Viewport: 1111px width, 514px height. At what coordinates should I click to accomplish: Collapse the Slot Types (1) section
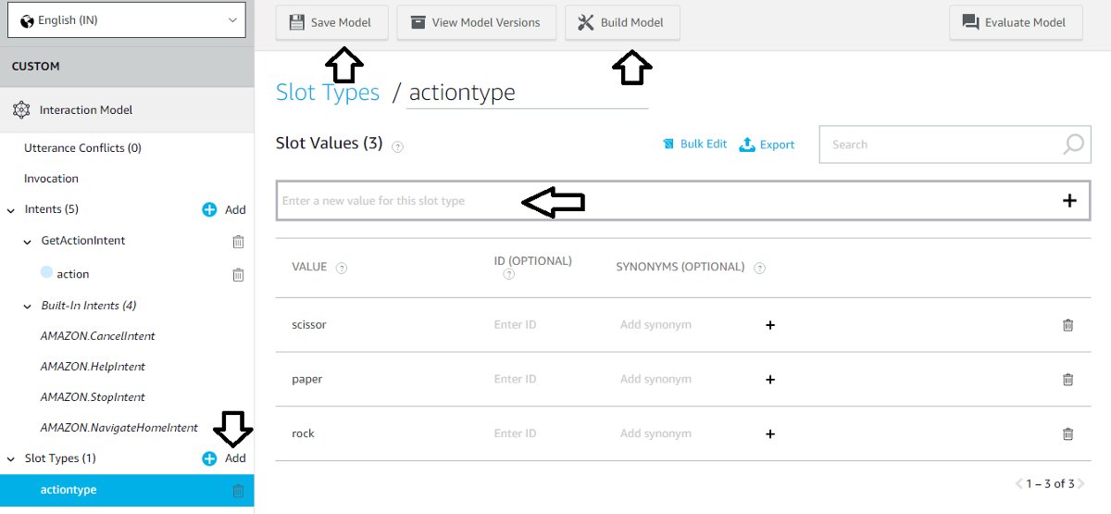point(11,458)
